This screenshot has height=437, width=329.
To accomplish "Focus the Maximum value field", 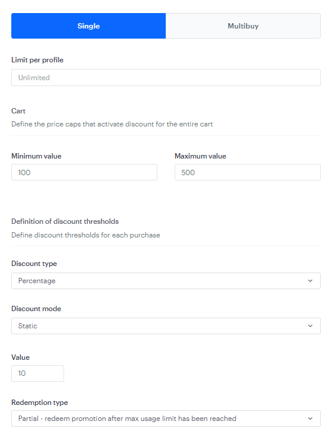I will coord(248,172).
